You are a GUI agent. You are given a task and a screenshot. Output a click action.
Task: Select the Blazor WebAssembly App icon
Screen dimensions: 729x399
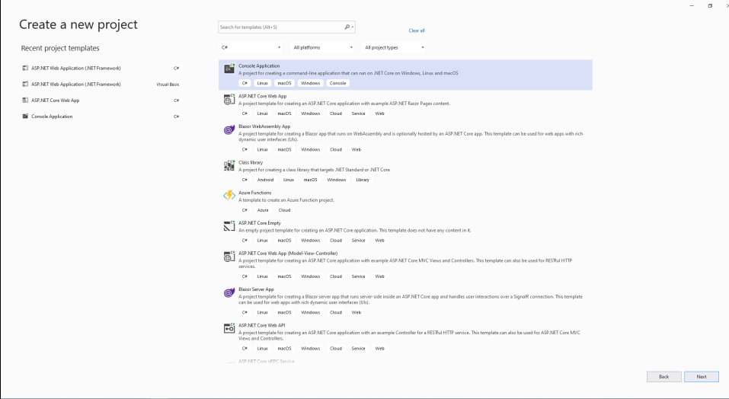229,130
